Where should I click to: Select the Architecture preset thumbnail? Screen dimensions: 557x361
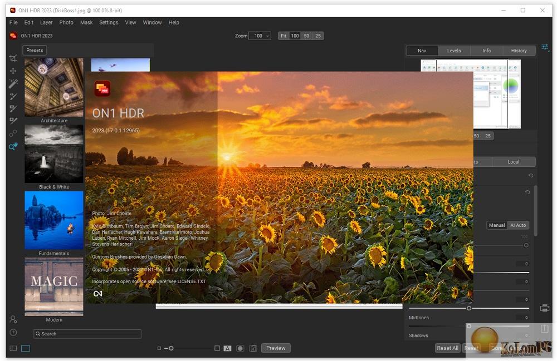pyautogui.click(x=54, y=87)
